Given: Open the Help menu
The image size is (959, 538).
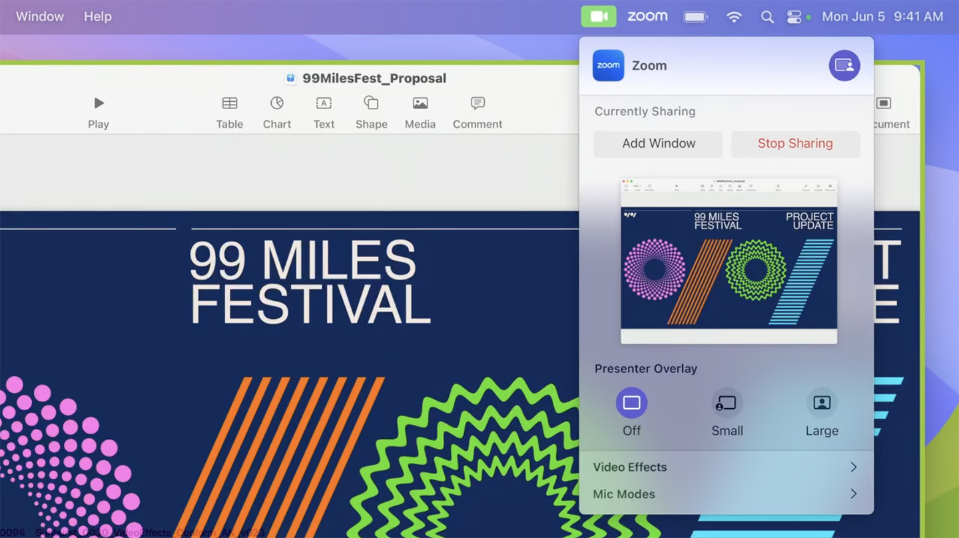Looking at the screenshot, I should click(98, 17).
